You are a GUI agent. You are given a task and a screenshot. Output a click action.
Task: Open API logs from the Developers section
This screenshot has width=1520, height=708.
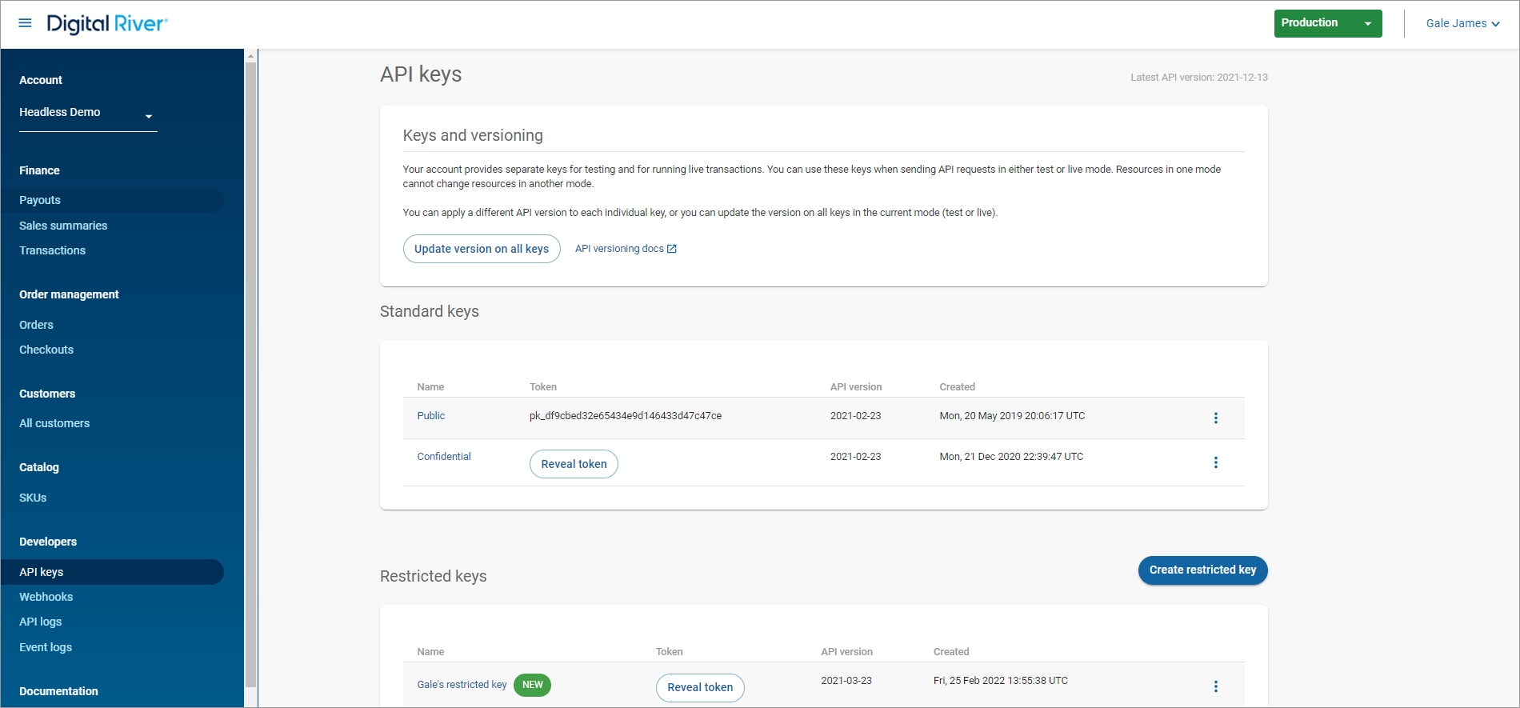pos(41,622)
